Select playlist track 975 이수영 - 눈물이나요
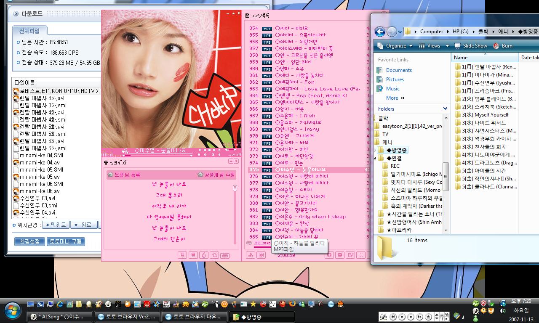Viewport: 539px width, 323px height. [309, 169]
